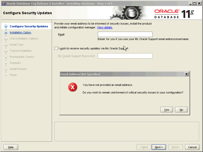Open the View details link
This screenshot has width=203, height=152.
[x=105, y=27]
